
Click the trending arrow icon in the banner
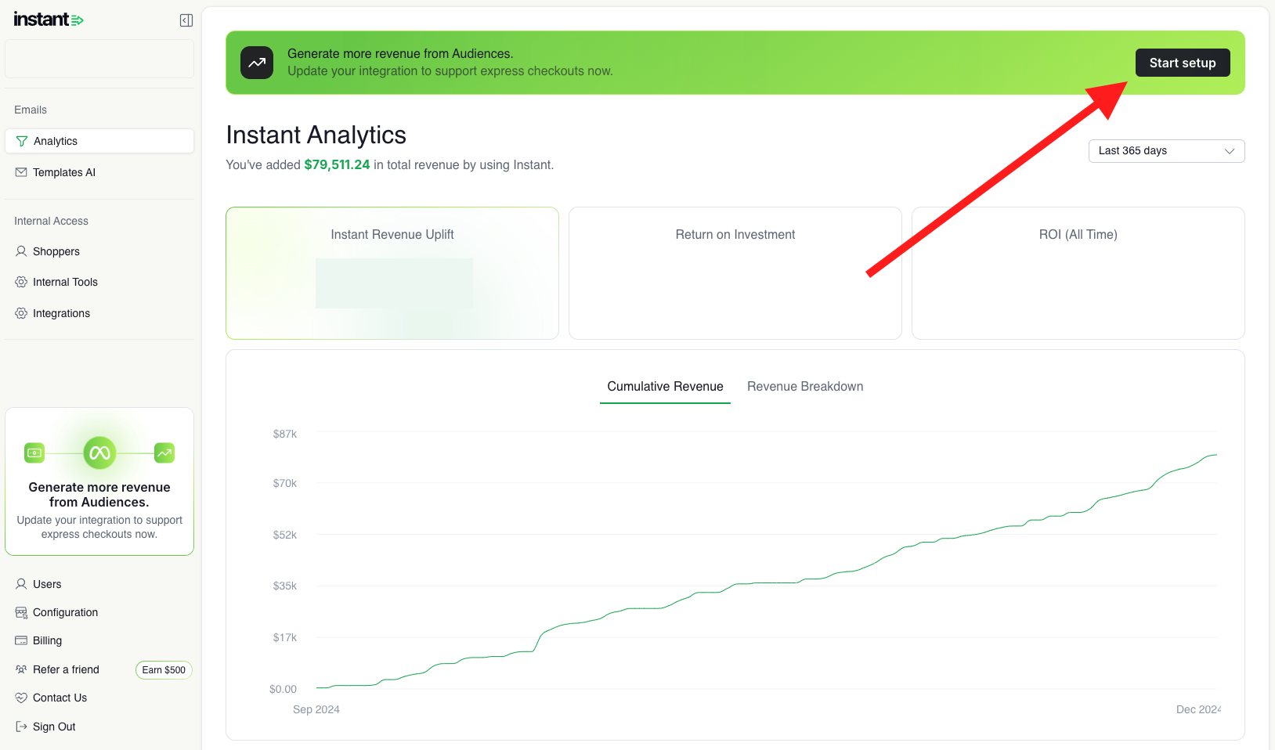257,63
